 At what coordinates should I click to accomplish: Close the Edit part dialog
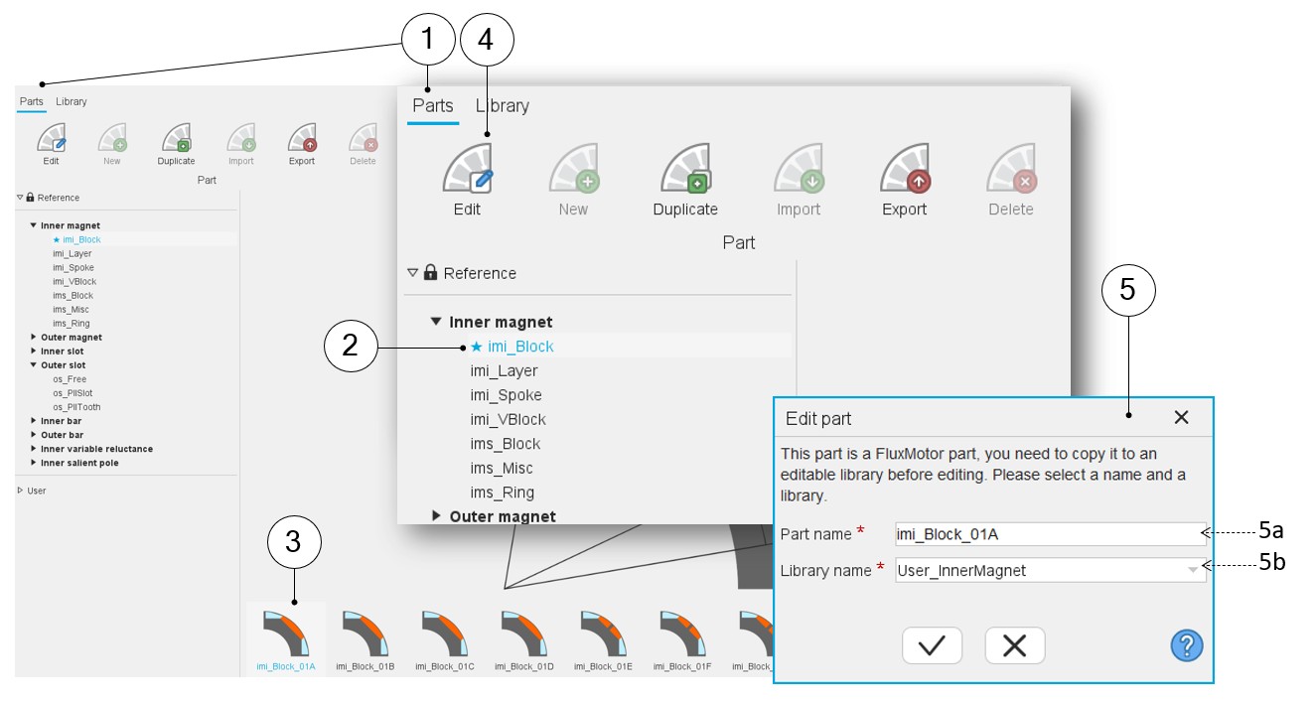tap(1181, 418)
